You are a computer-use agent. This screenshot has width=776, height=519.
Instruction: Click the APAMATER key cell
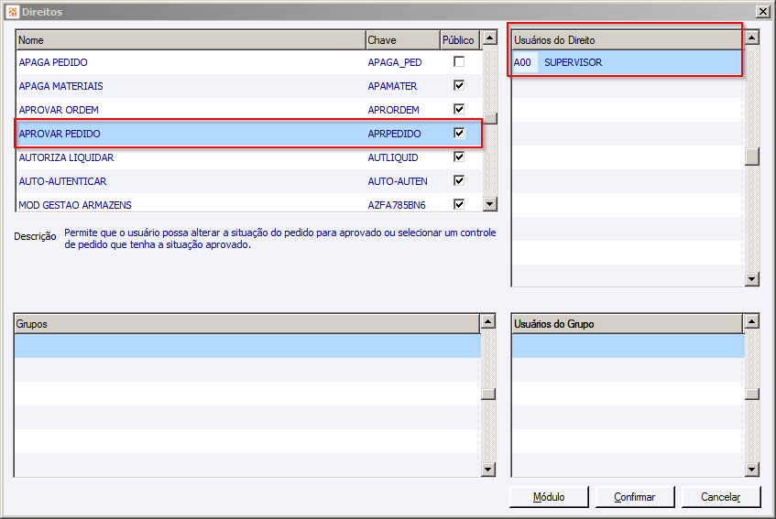tap(392, 86)
